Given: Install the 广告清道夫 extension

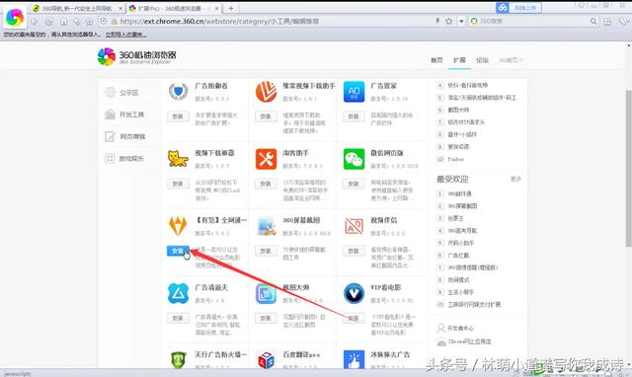Looking at the screenshot, I should pos(178,318).
